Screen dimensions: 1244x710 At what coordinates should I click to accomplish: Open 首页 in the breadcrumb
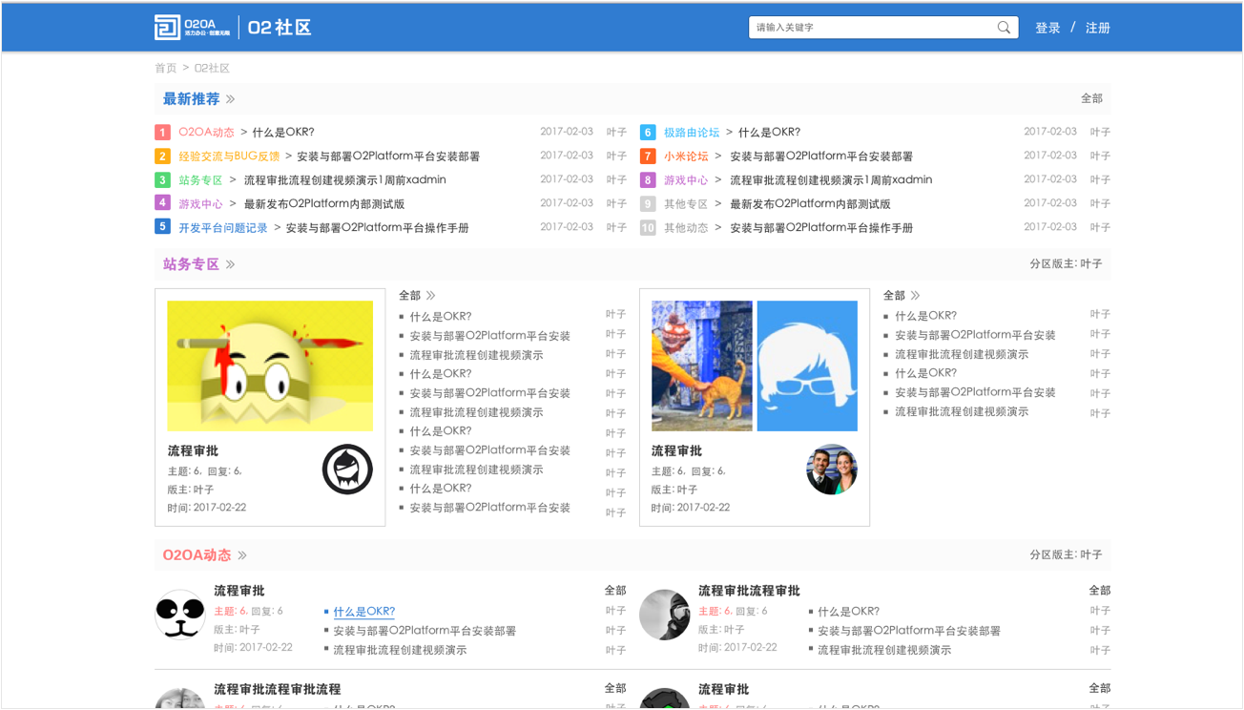coord(166,69)
